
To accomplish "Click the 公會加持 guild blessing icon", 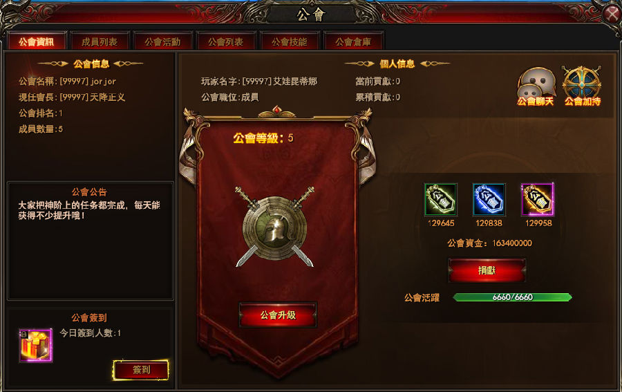I will click(x=582, y=86).
